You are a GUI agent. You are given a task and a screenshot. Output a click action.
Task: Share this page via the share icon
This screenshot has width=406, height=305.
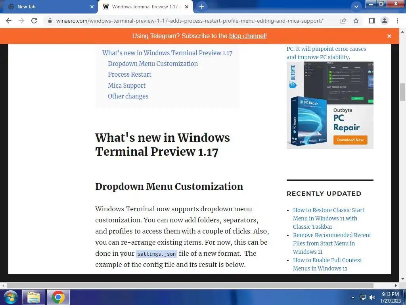(x=343, y=21)
